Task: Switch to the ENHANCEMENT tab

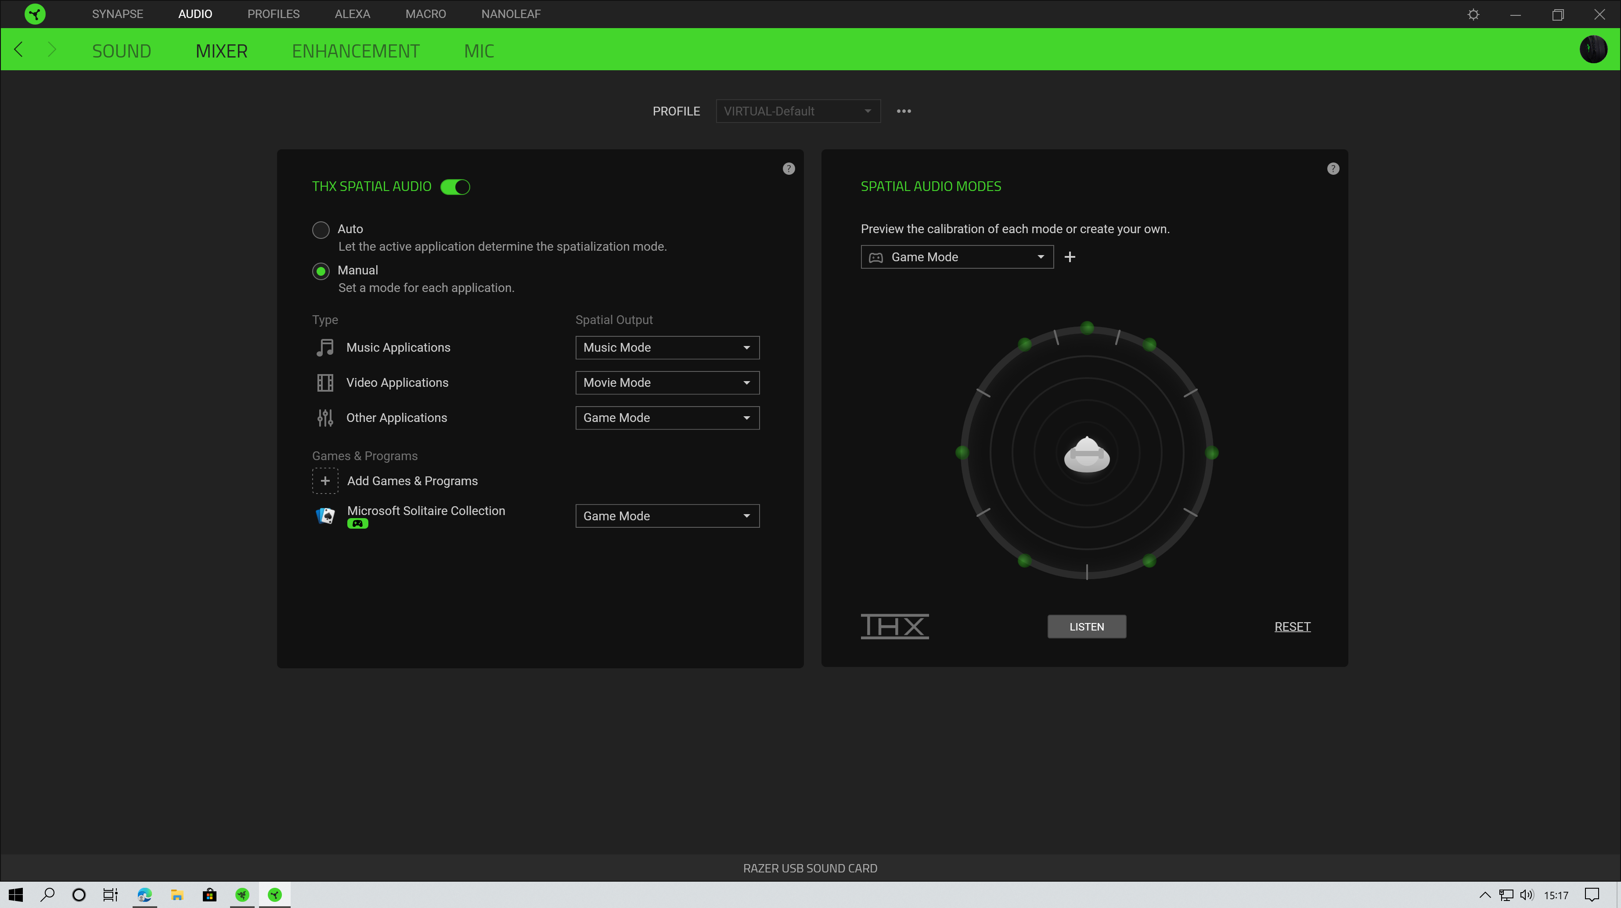Action: tap(356, 51)
